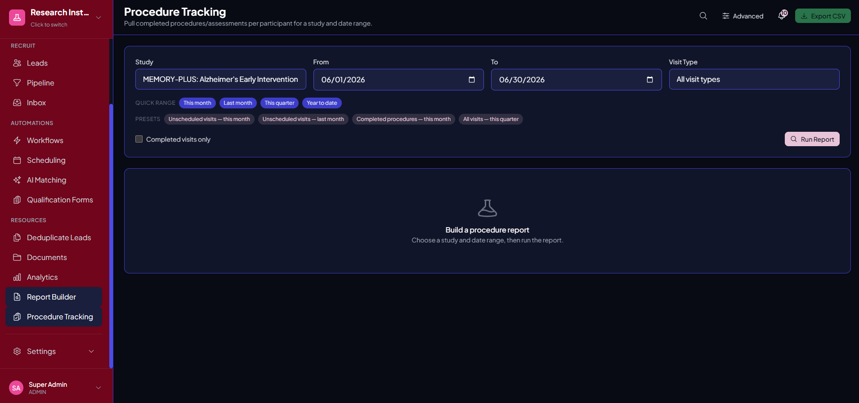This screenshot has width=859, height=403.
Task: Apply preset Completed procedures — this month
Action: [x=403, y=119]
